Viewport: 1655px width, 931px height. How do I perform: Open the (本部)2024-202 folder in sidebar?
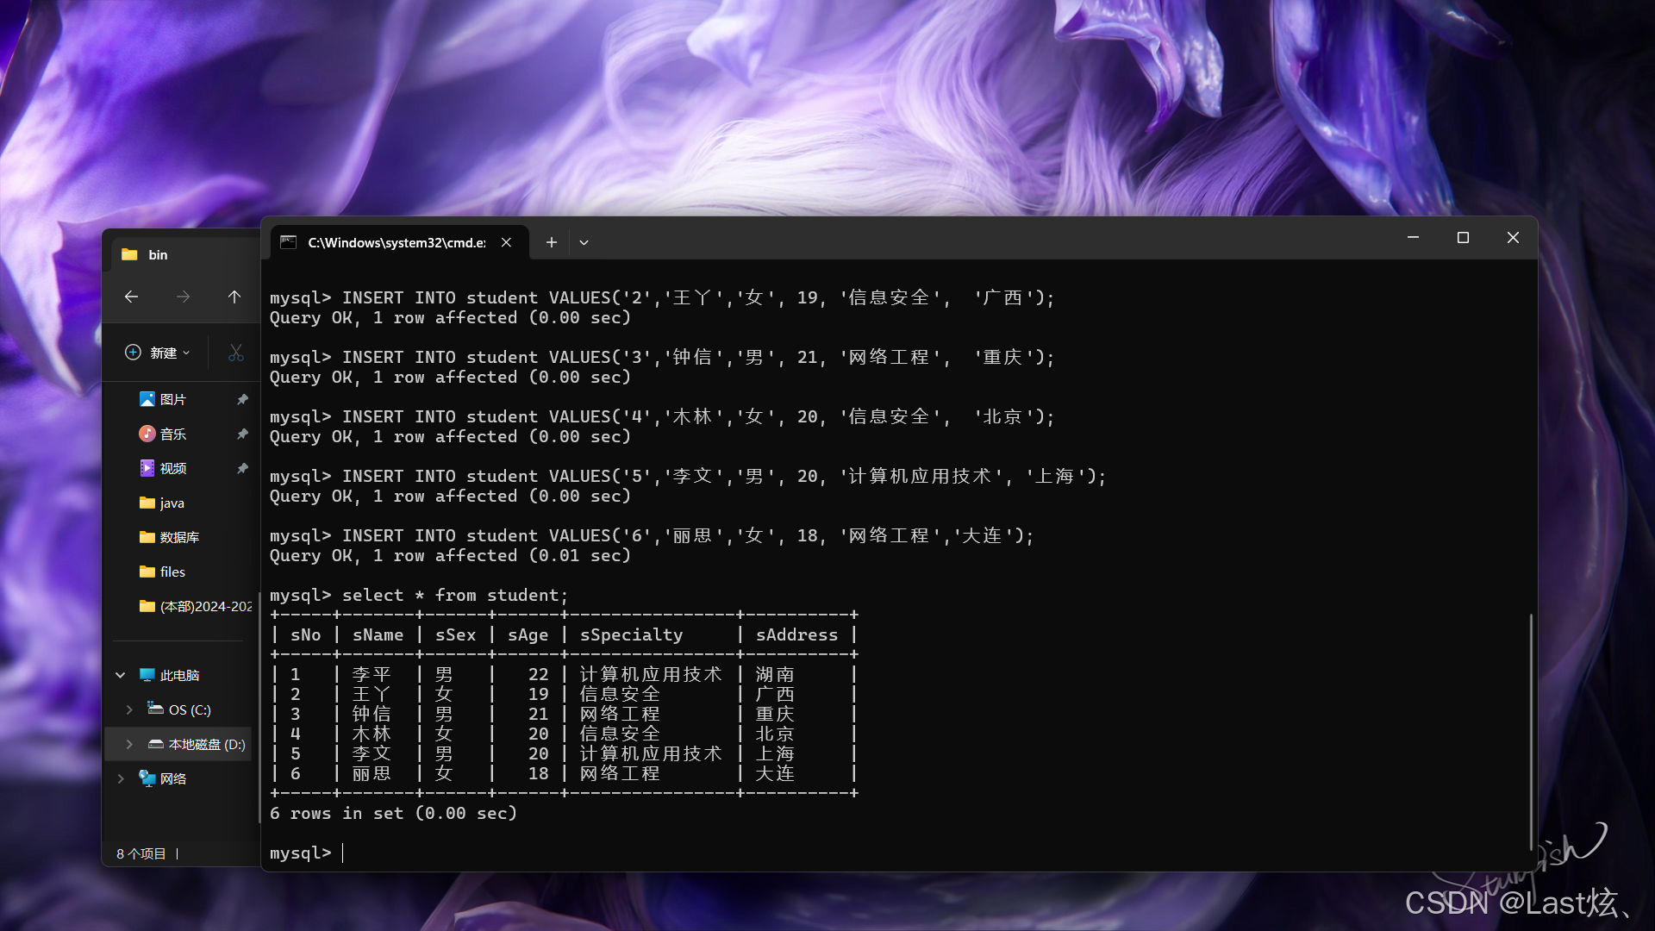[196, 606]
